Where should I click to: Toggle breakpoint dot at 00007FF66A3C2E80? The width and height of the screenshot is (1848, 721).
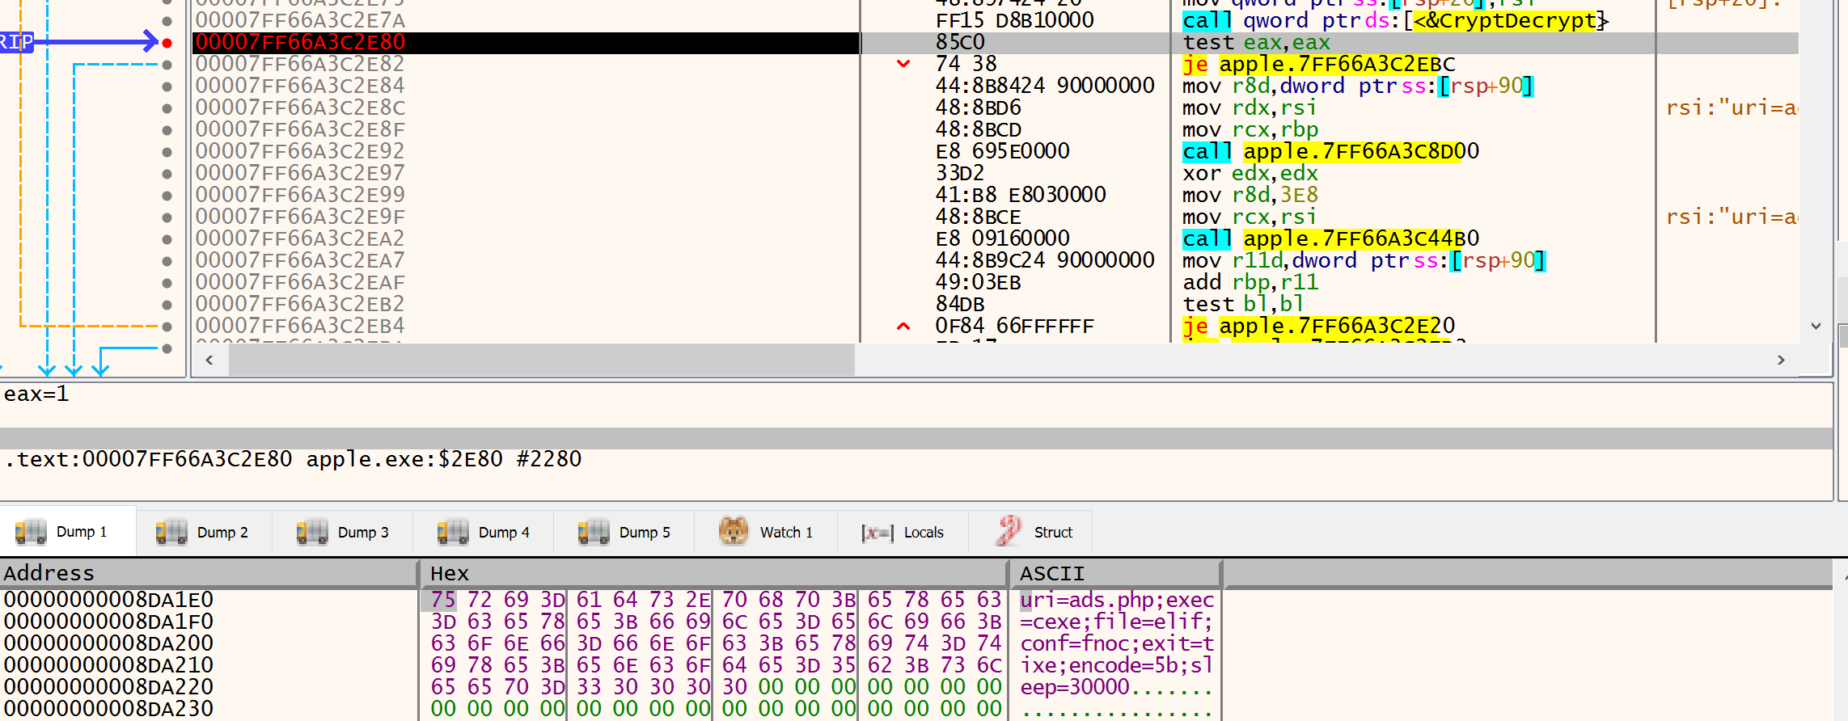167,43
